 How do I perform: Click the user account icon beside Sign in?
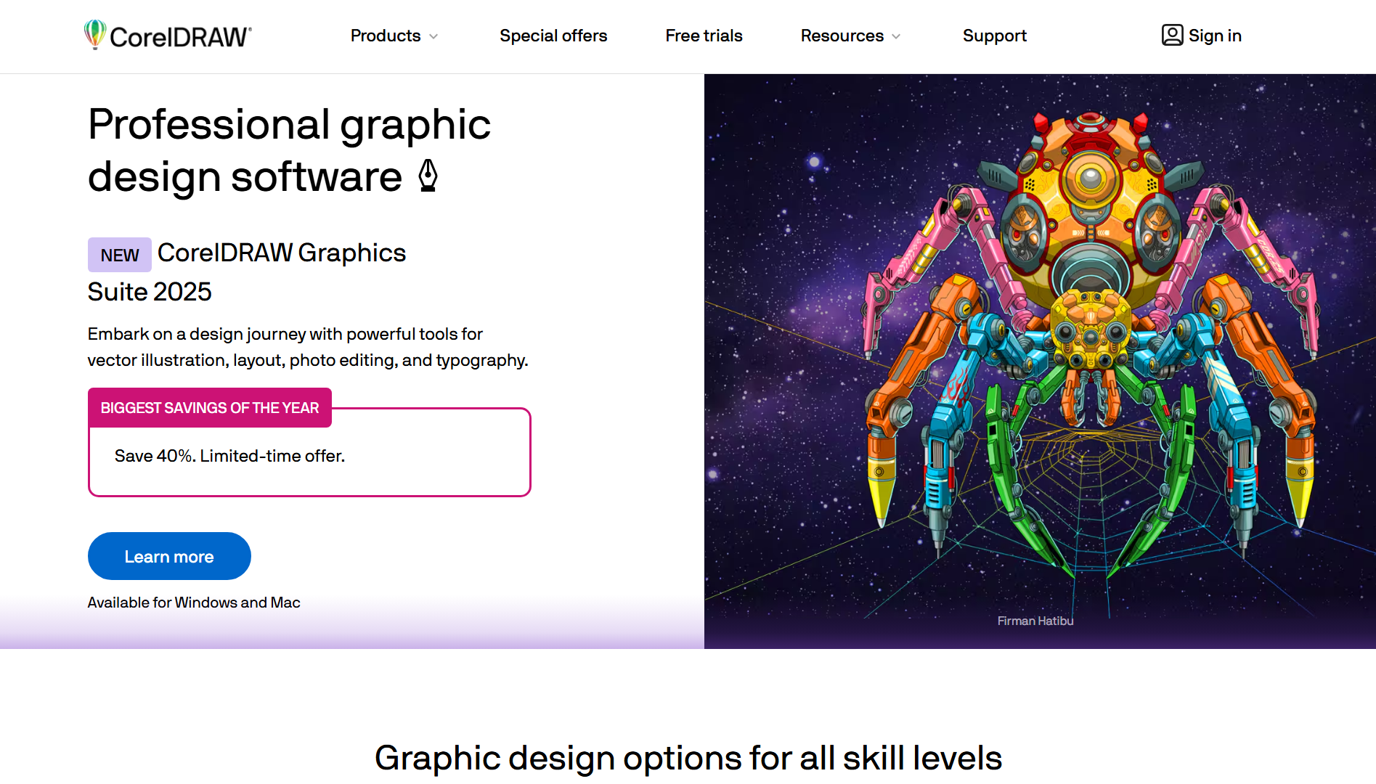[1172, 35]
